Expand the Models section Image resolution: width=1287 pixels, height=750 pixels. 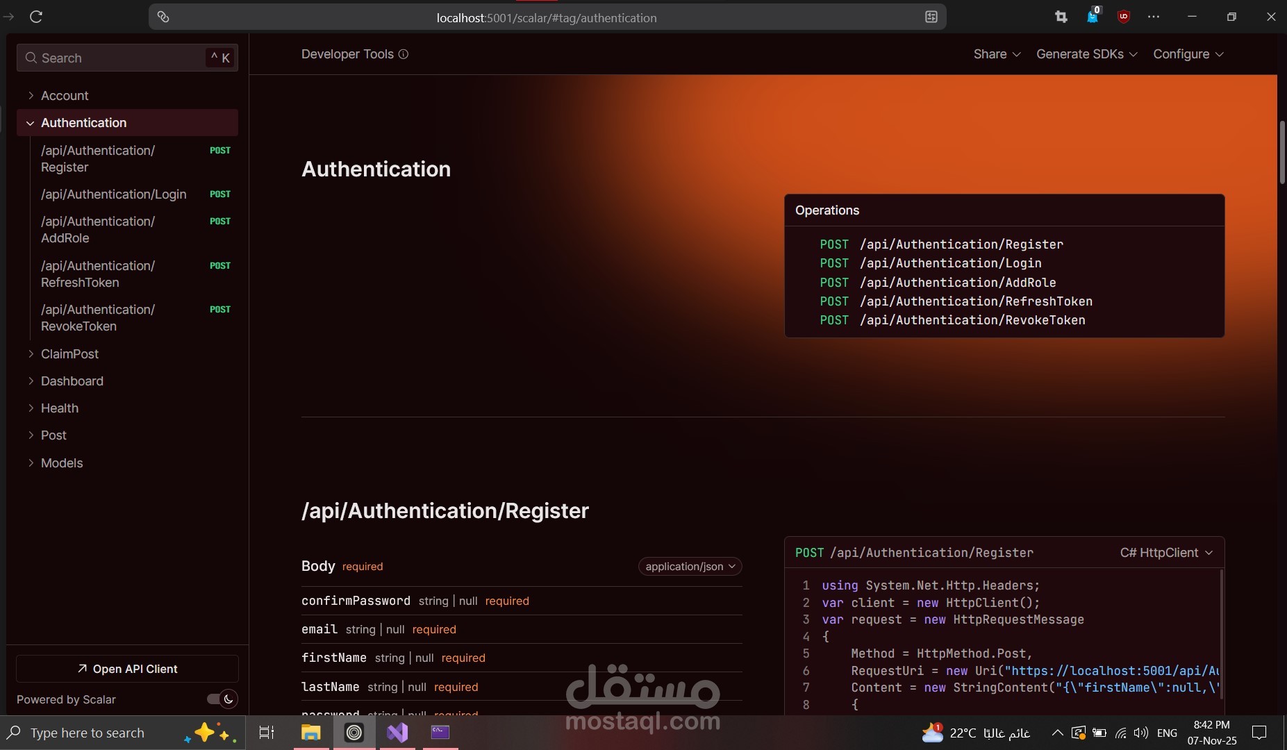[127, 463]
